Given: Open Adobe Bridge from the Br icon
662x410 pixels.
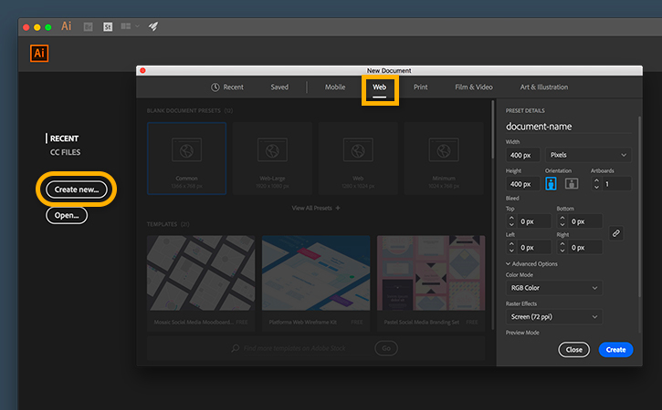Looking at the screenshot, I should pyautogui.click(x=89, y=26).
